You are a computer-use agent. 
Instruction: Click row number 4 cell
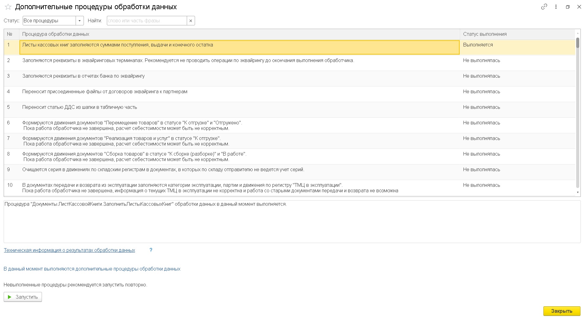(11, 94)
